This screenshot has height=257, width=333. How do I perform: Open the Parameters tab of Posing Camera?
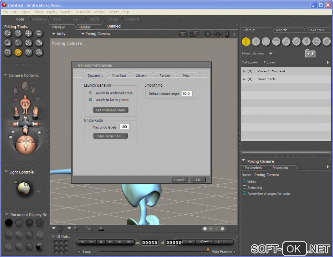[x=253, y=168]
